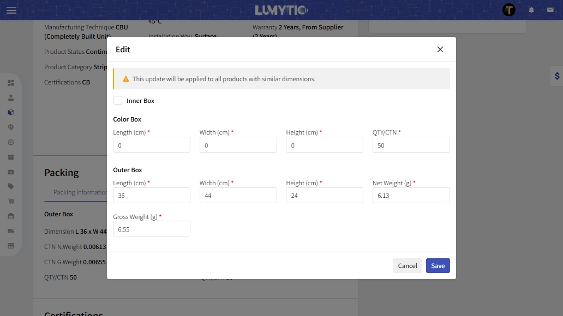This screenshot has height=316, width=563.
Task: Click the notifications bell icon
Action: point(531,10)
